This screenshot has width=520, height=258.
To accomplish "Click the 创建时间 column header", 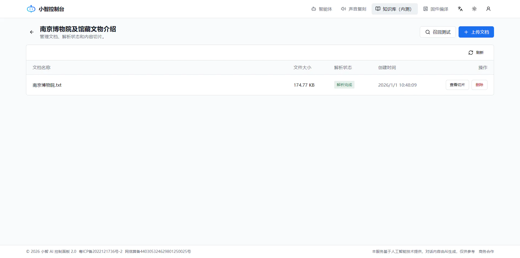I will click(387, 67).
